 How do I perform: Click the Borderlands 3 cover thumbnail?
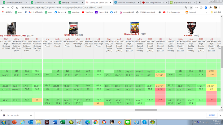coord(135,27)
